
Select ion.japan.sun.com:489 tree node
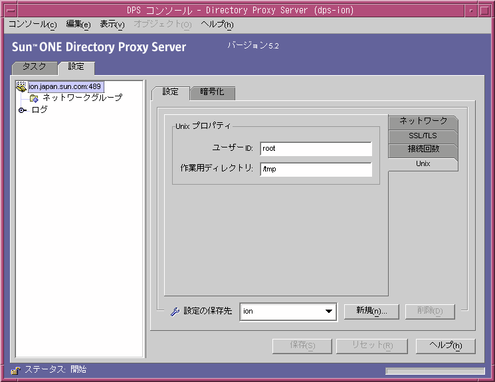[x=64, y=87]
